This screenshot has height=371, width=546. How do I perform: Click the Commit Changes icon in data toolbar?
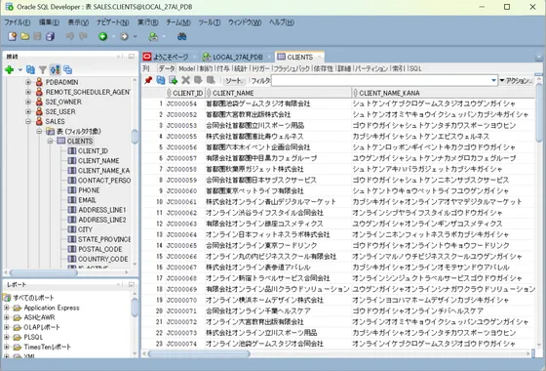click(x=198, y=80)
